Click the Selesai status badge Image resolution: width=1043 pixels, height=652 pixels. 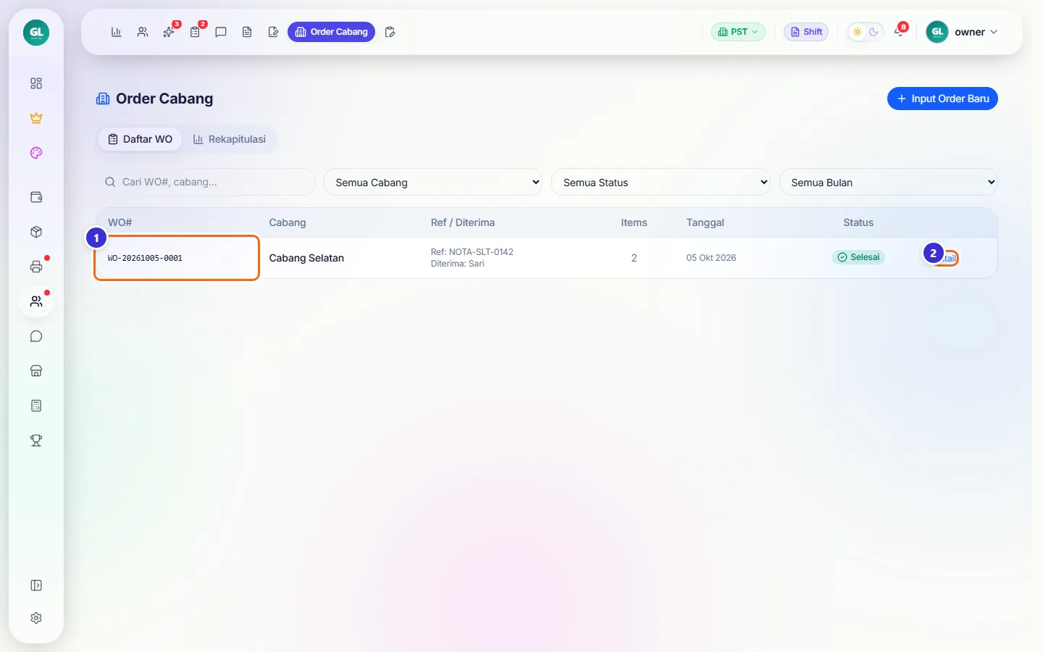click(x=858, y=257)
